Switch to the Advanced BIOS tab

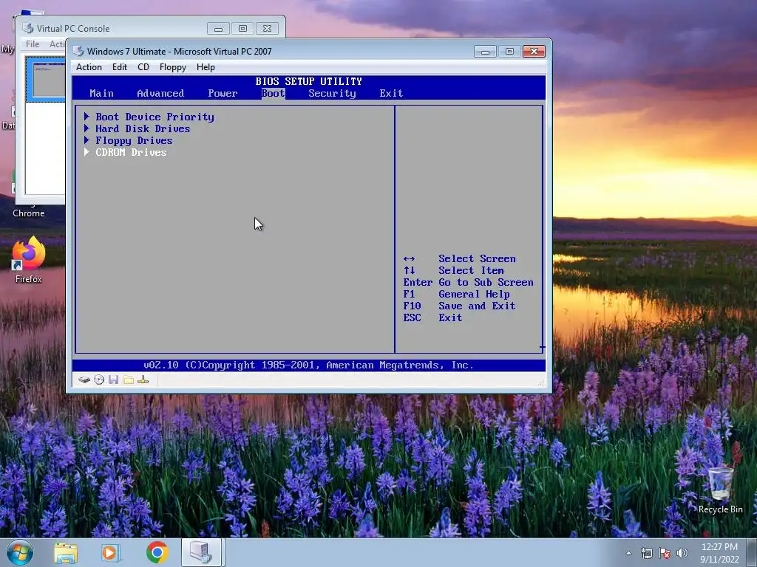[x=160, y=94]
